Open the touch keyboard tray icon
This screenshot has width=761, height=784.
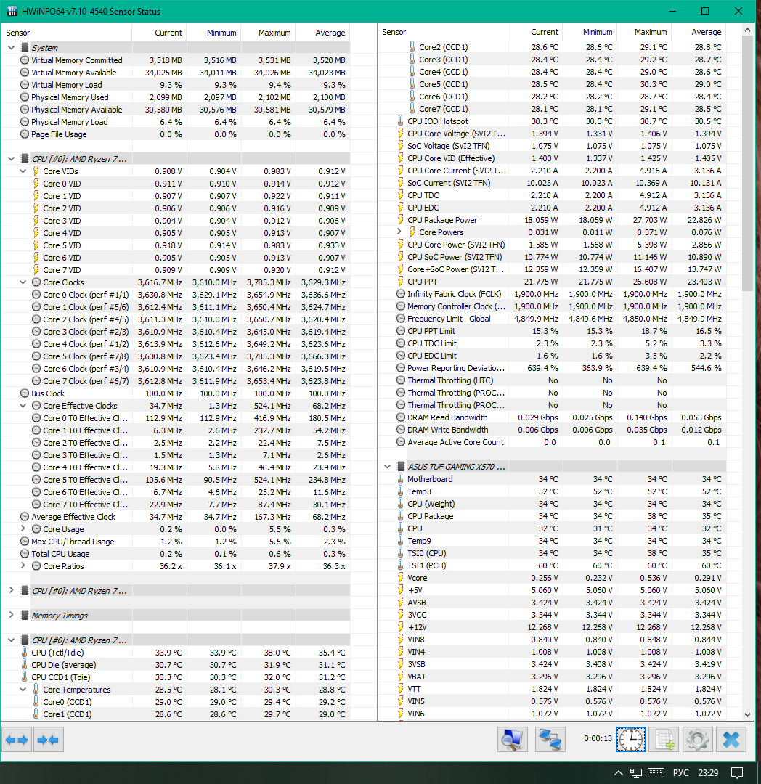click(656, 773)
